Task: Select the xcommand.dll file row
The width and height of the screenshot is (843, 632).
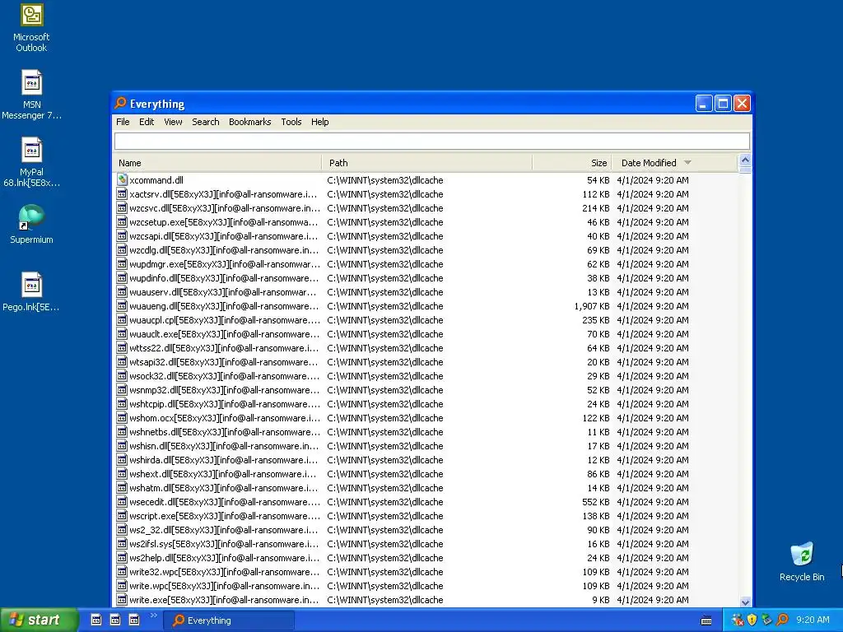Action: 426,180
